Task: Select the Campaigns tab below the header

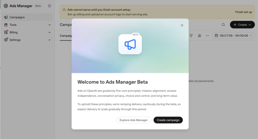Action: coord(66,36)
